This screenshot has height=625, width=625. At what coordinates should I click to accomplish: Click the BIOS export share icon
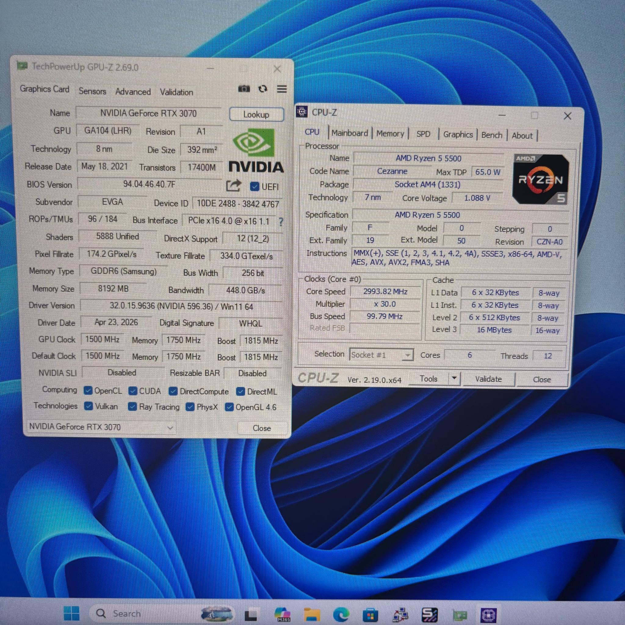click(x=233, y=186)
